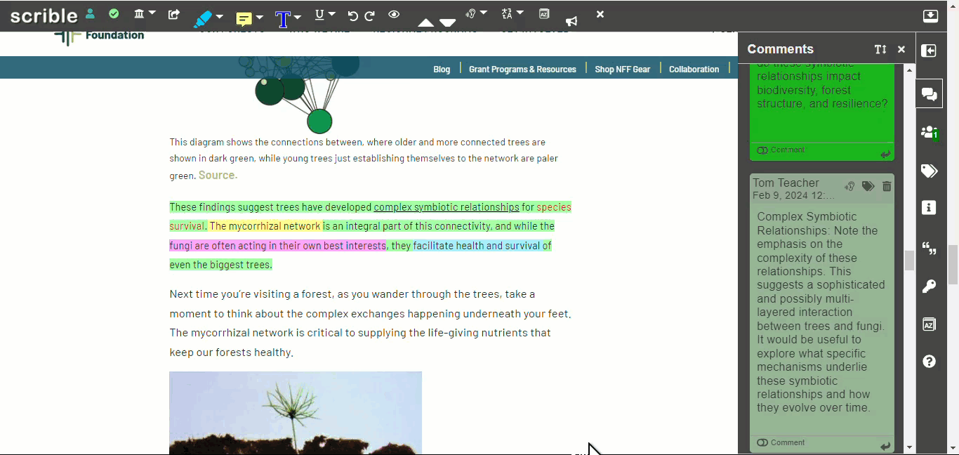The width and height of the screenshot is (959, 455).
Task: Click the seedling photo thumbnail
Action: click(x=296, y=413)
